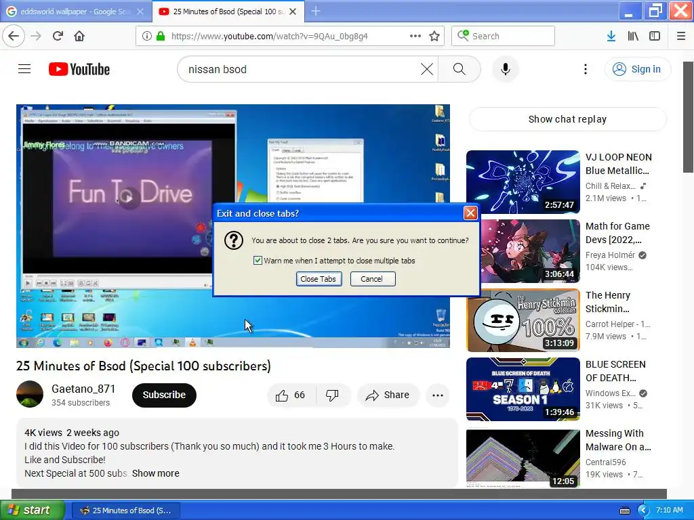Image resolution: width=694 pixels, height=520 pixels.
Task: Open Gaetano_871 channel avatar
Action: pos(30,394)
